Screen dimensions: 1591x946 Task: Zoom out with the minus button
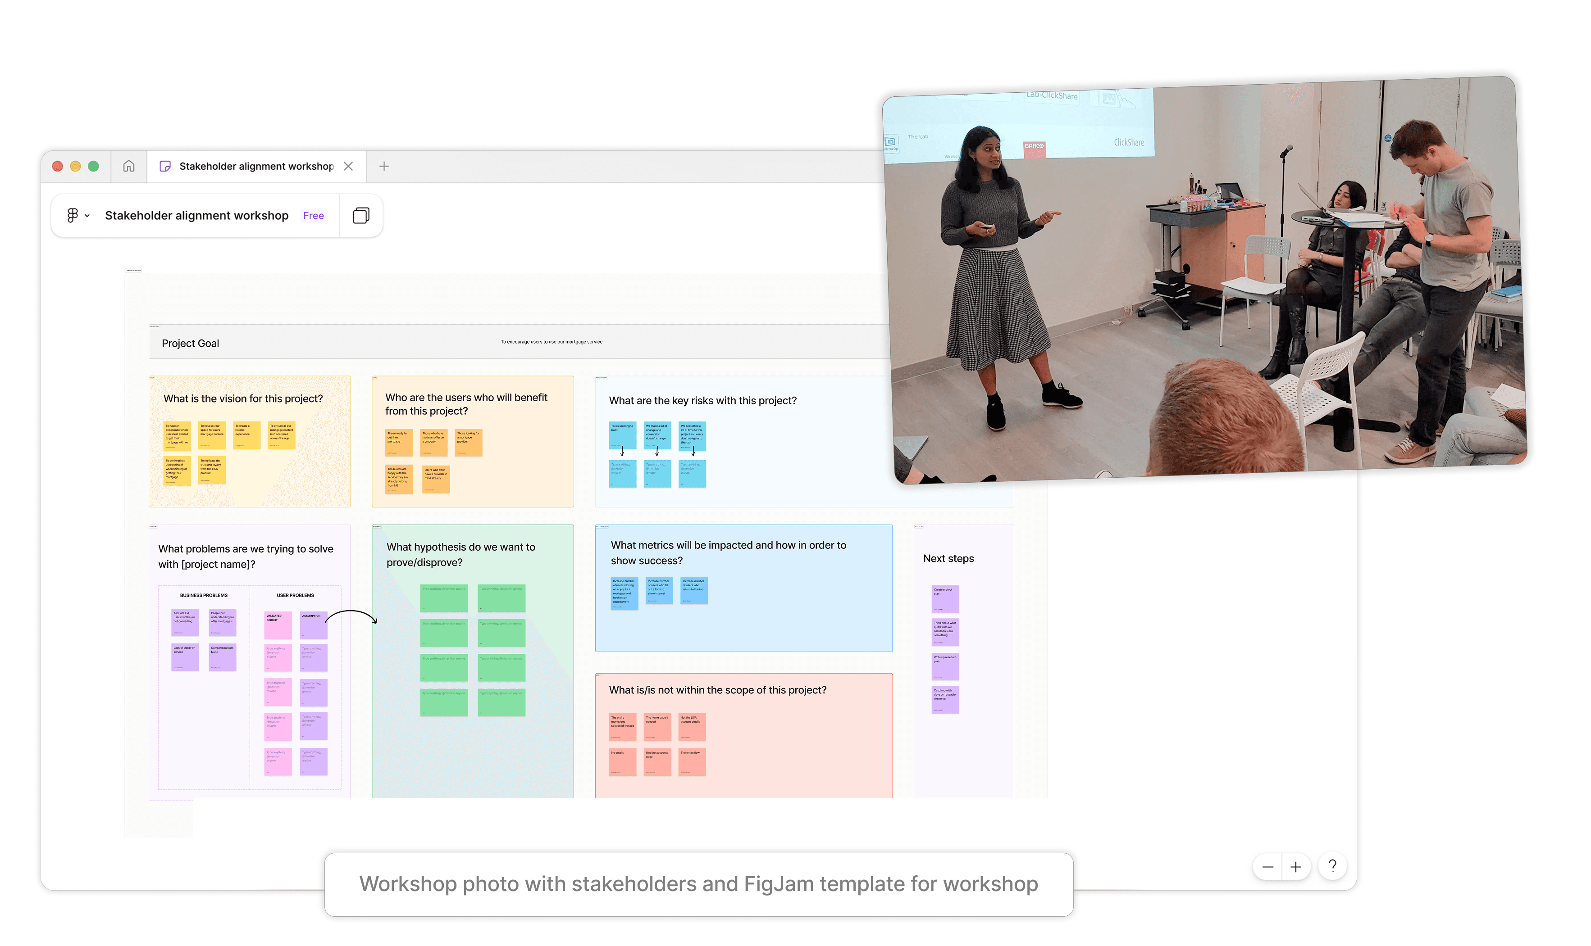pos(1267,867)
